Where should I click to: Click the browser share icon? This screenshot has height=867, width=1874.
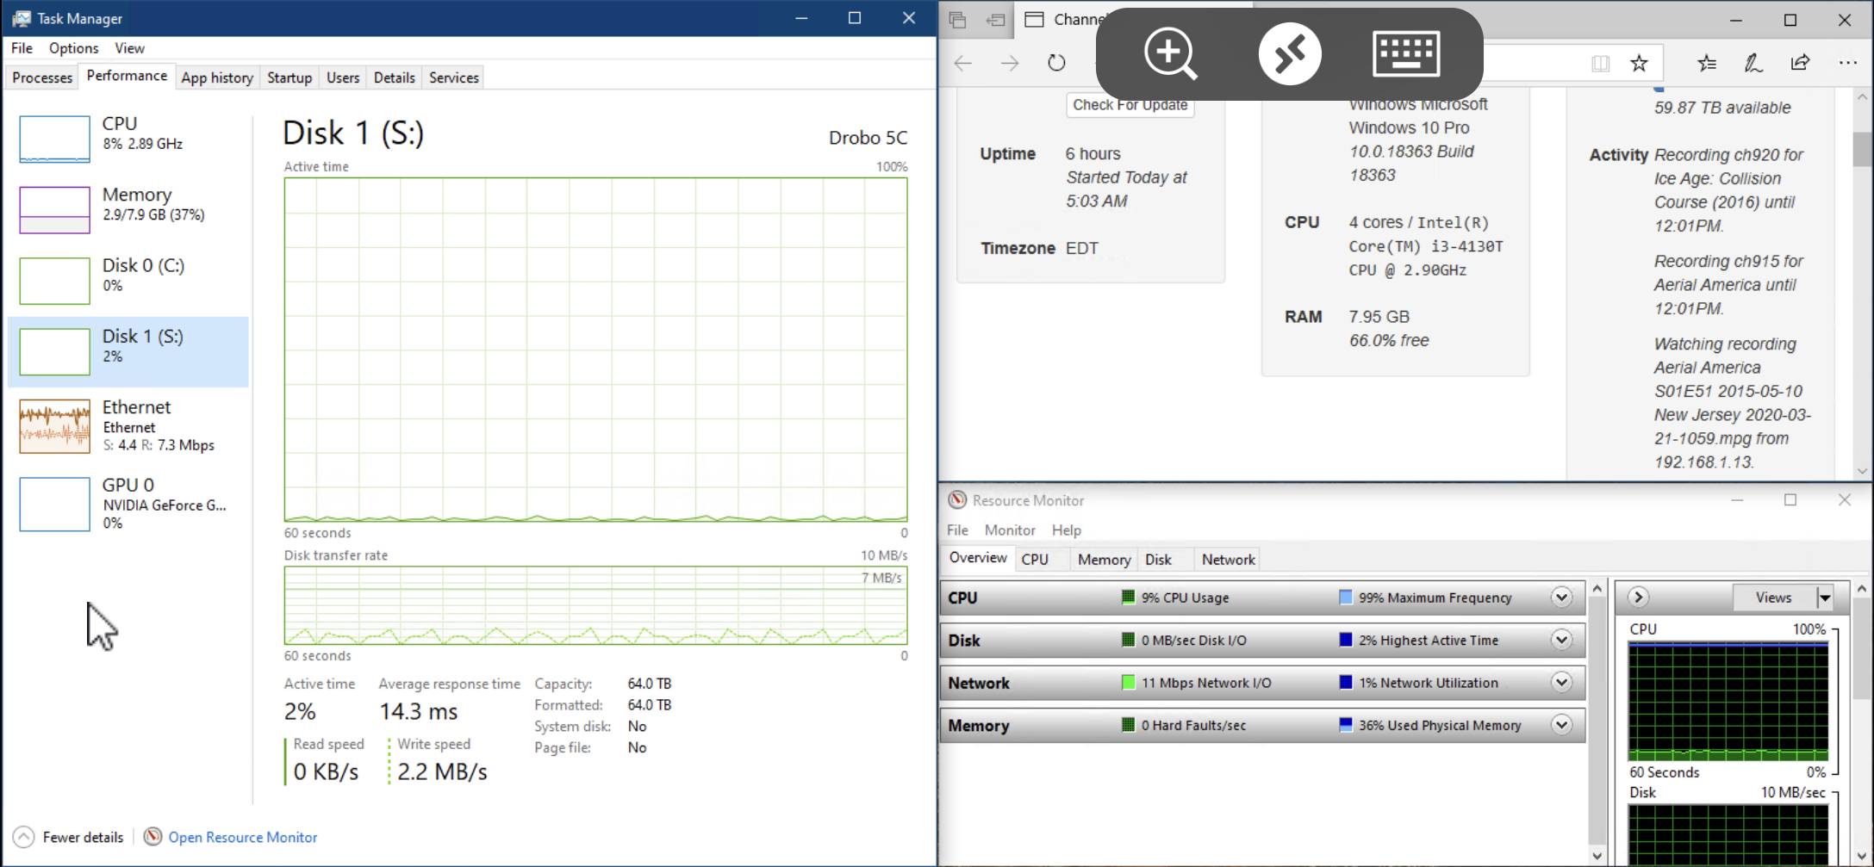pos(1800,63)
